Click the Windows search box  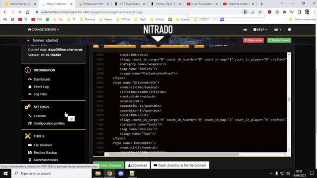click(52, 174)
